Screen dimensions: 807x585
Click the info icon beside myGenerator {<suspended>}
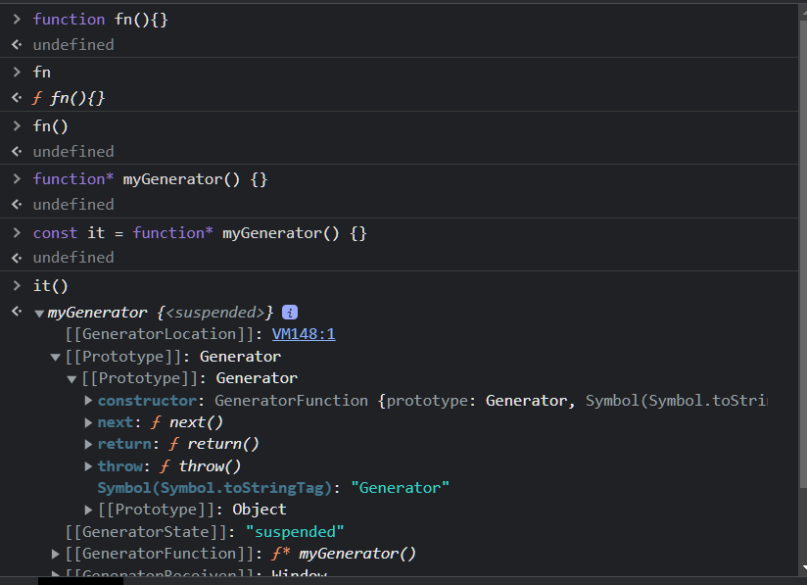290,313
